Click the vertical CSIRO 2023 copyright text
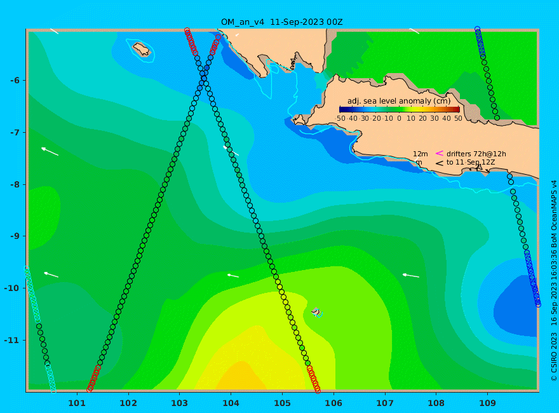This screenshot has width=559, height=413. 554,281
